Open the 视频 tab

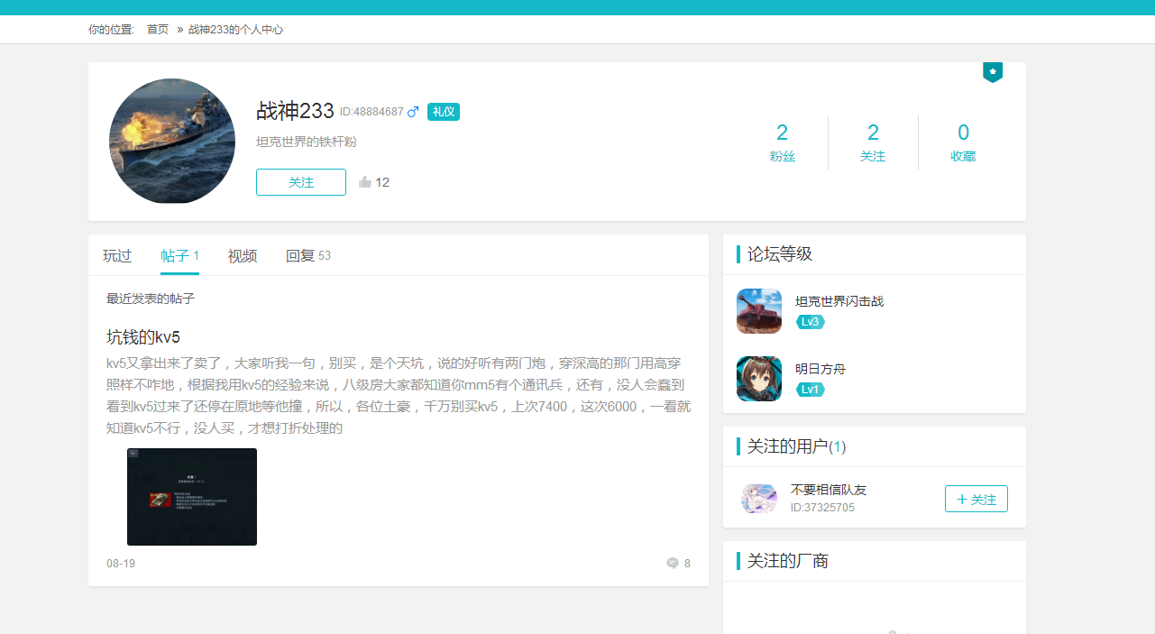(x=243, y=256)
